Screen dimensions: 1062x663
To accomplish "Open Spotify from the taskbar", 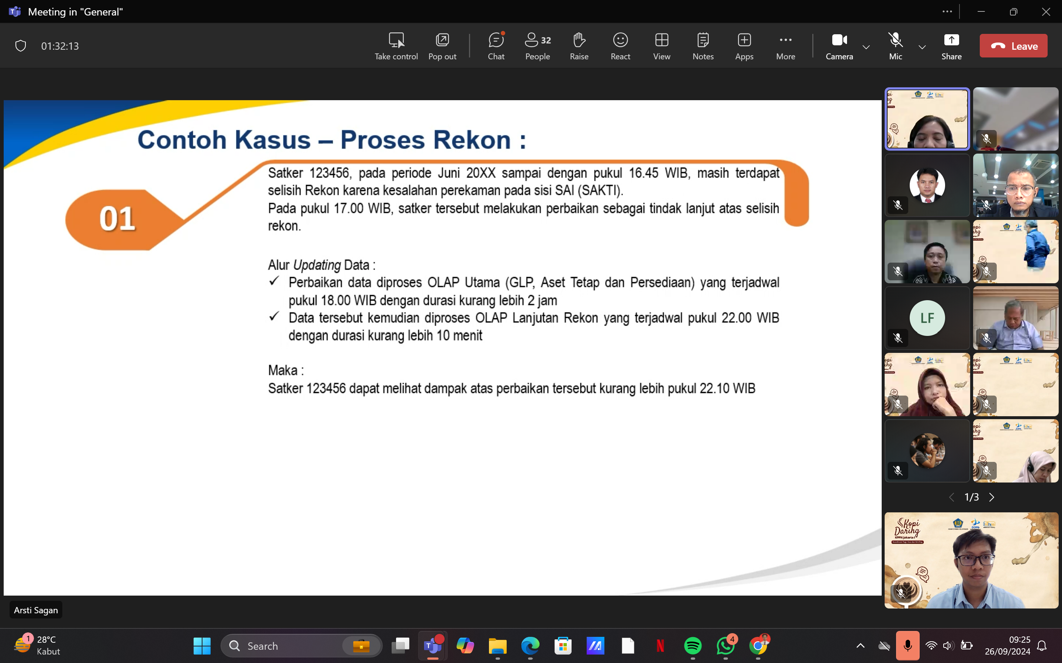I will click(x=693, y=645).
